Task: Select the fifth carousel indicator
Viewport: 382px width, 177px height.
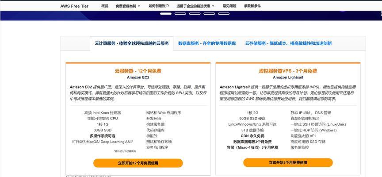Action: click(224, 14)
